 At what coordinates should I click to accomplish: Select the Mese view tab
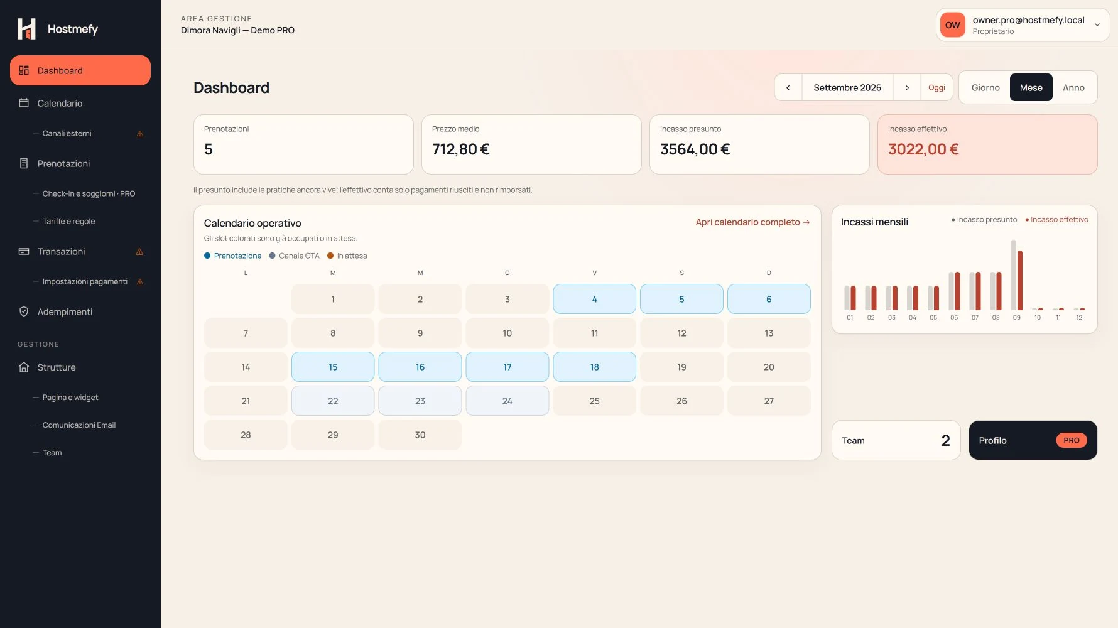pyautogui.click(x=1031, y=88)
